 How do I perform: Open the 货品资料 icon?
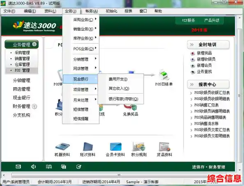tap(164, 147)
